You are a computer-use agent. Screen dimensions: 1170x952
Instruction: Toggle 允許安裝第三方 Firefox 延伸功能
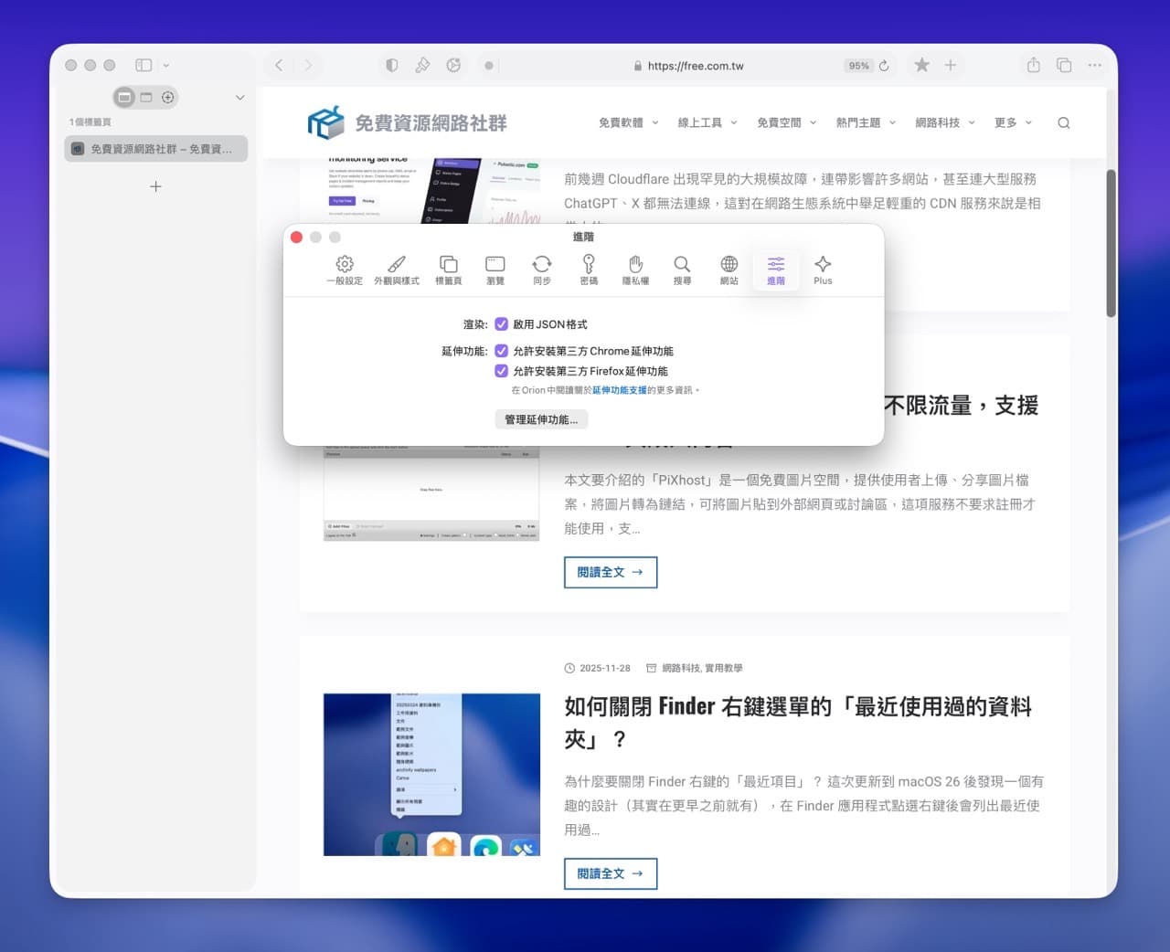(x=501, y=370)
